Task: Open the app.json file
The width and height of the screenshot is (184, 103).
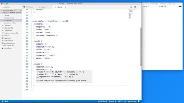Action: pyautogui.click(x=7, y=38)
